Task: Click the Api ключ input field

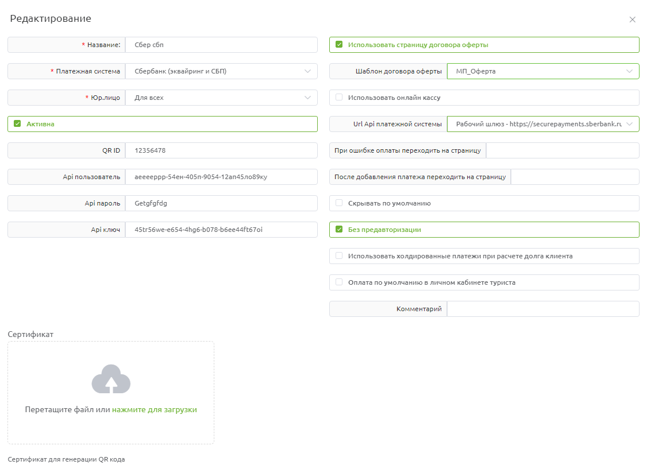Action: (x=222, y=230)
